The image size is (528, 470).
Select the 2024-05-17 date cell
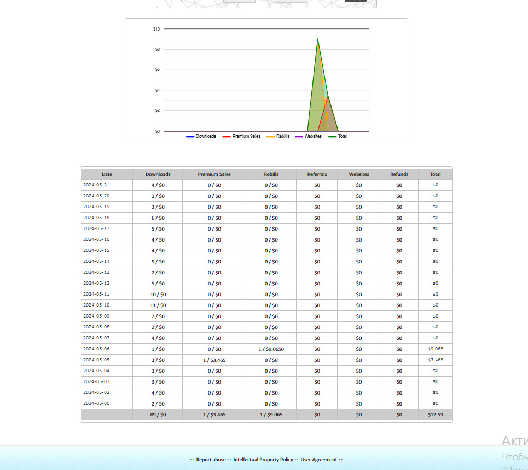coord(107,229)
